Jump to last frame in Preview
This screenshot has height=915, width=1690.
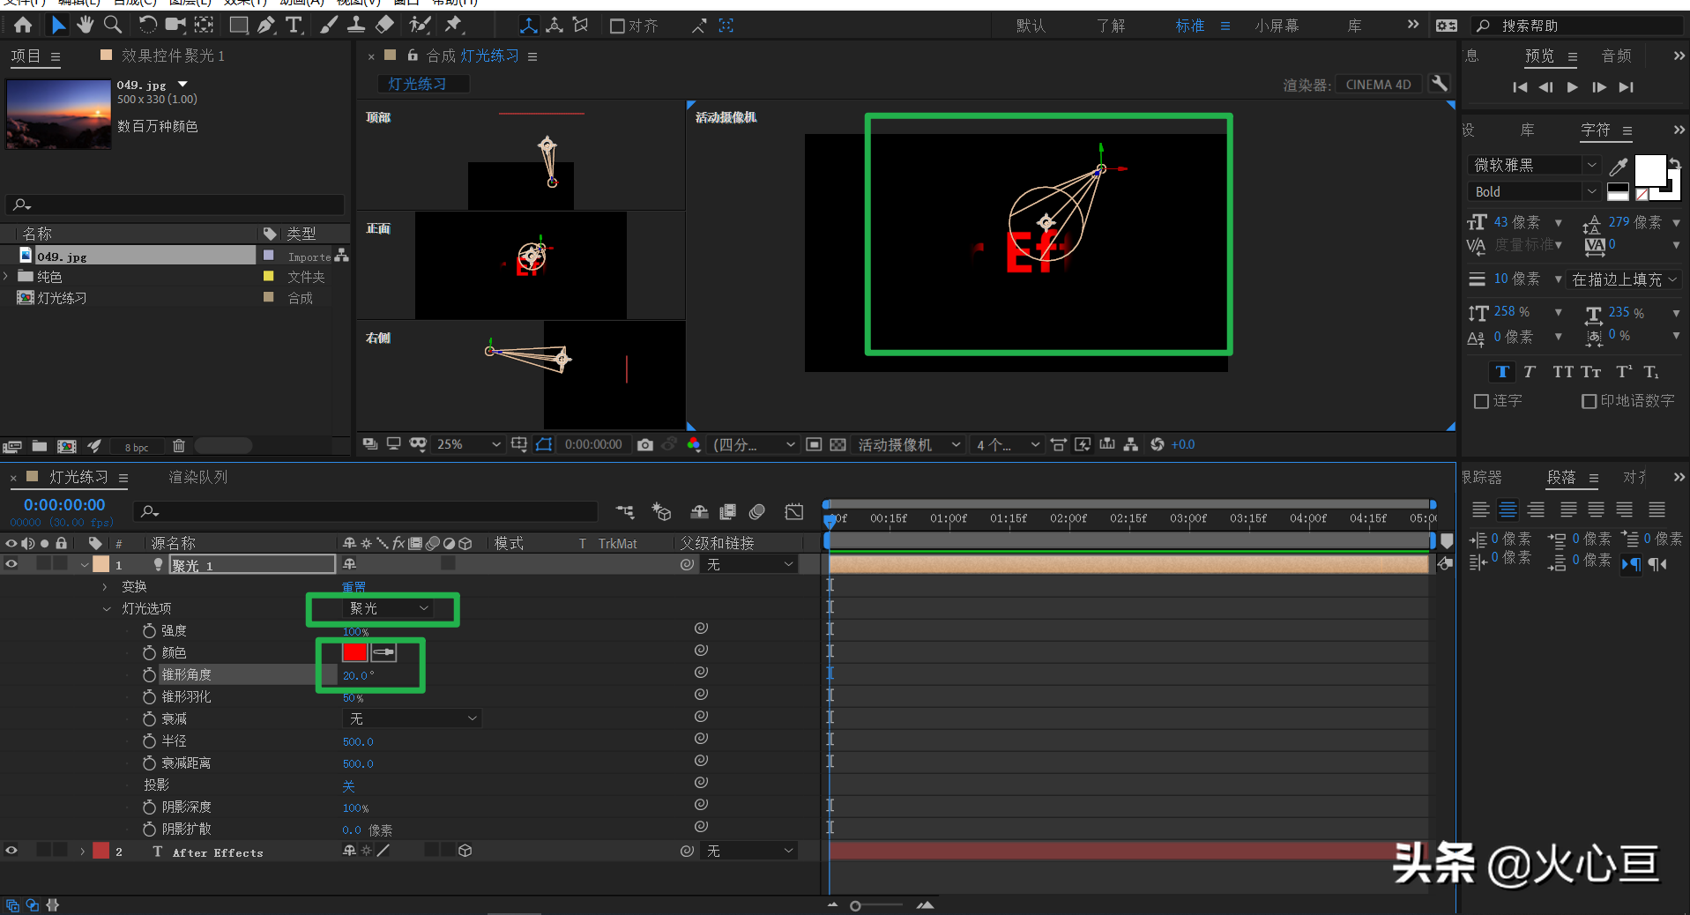(x=1627, y=86)
